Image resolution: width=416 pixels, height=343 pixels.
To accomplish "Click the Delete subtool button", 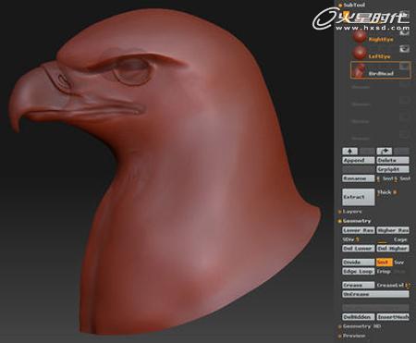I will (393, 160).
